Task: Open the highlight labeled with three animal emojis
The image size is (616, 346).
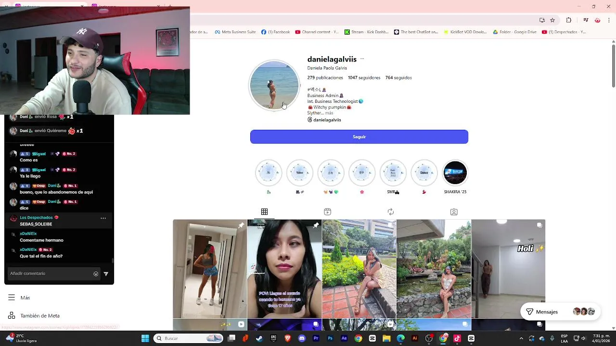Action: click(x=331, y=173)
